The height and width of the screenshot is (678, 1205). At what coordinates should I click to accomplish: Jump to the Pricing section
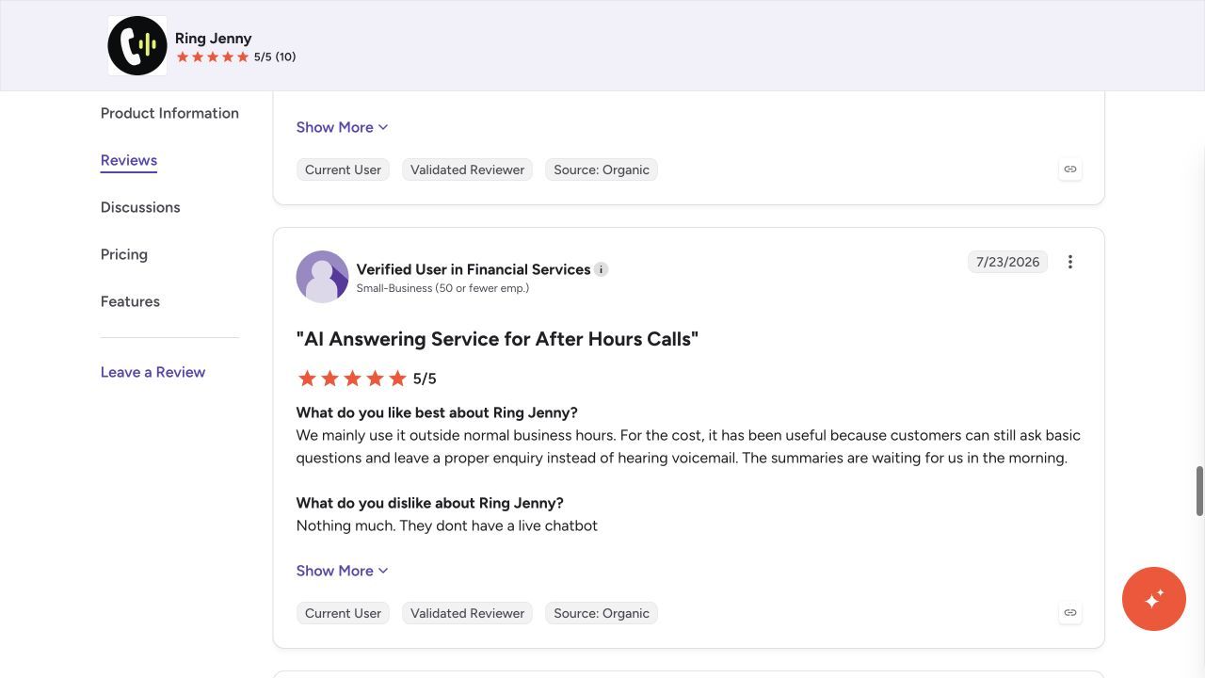pos(124,254)
